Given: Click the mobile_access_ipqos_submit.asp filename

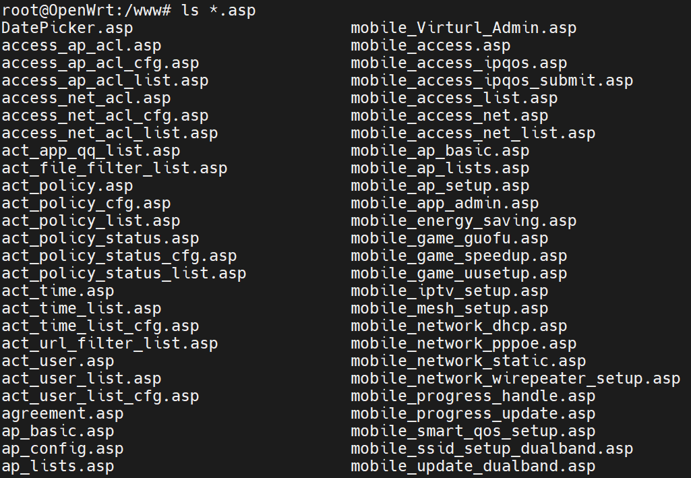Looking at the screenshot, I should tap(492, 81).
